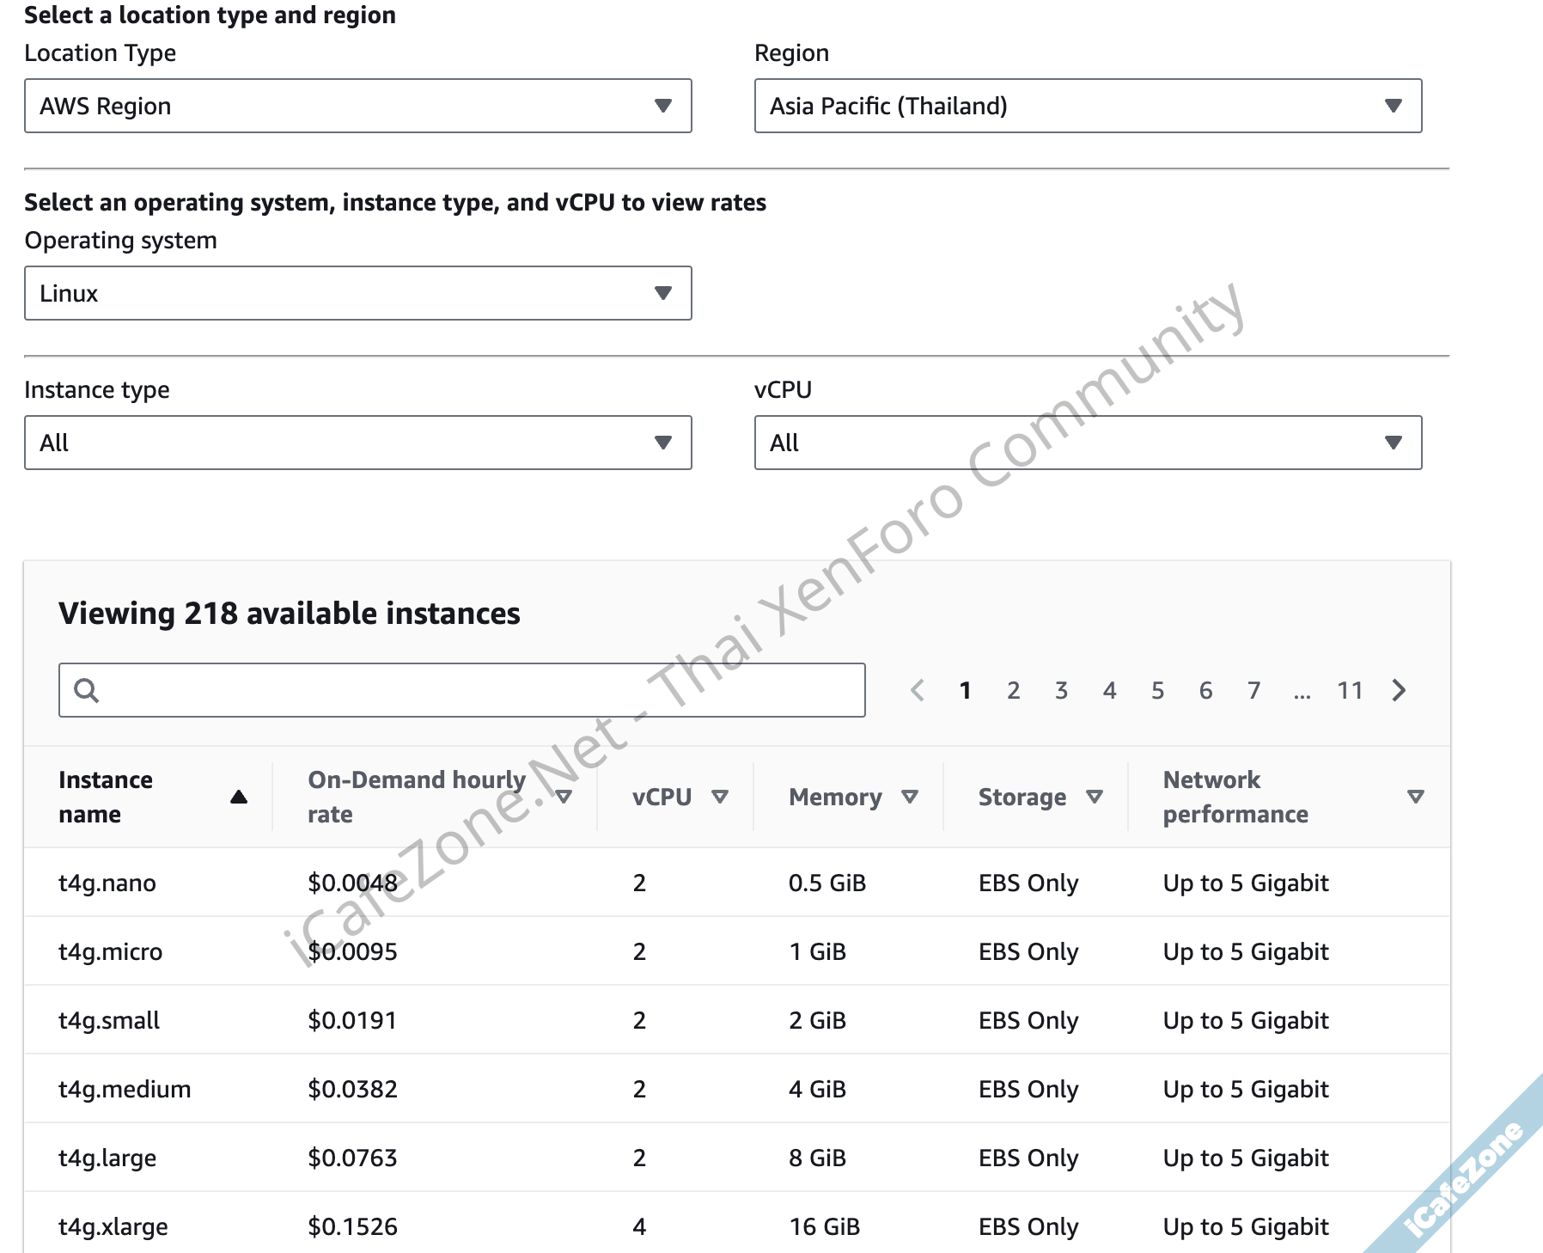Go to next page of instances
Image resolution: width=1543 pixels, height=1253 pixels.
1399,690
